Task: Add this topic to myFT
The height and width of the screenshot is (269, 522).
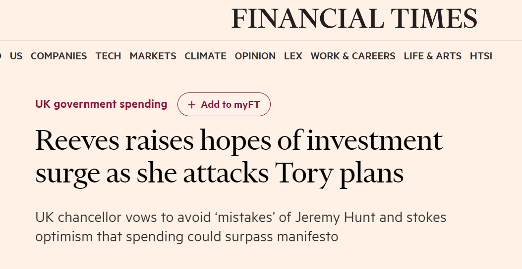Action: [x=224, y=105]
